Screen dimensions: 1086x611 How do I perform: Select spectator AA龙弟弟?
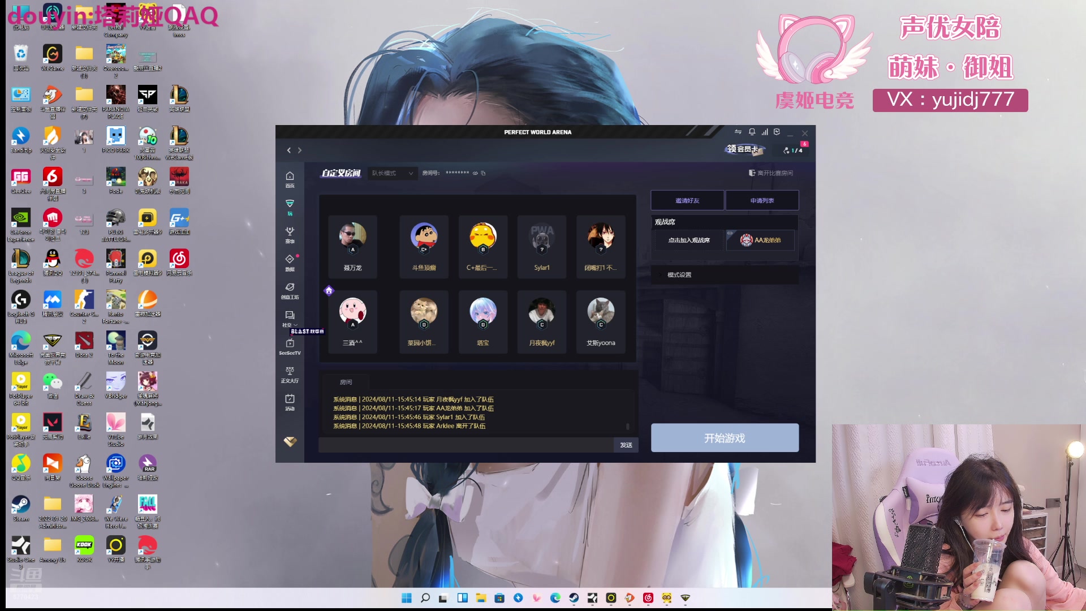[760, 240]
